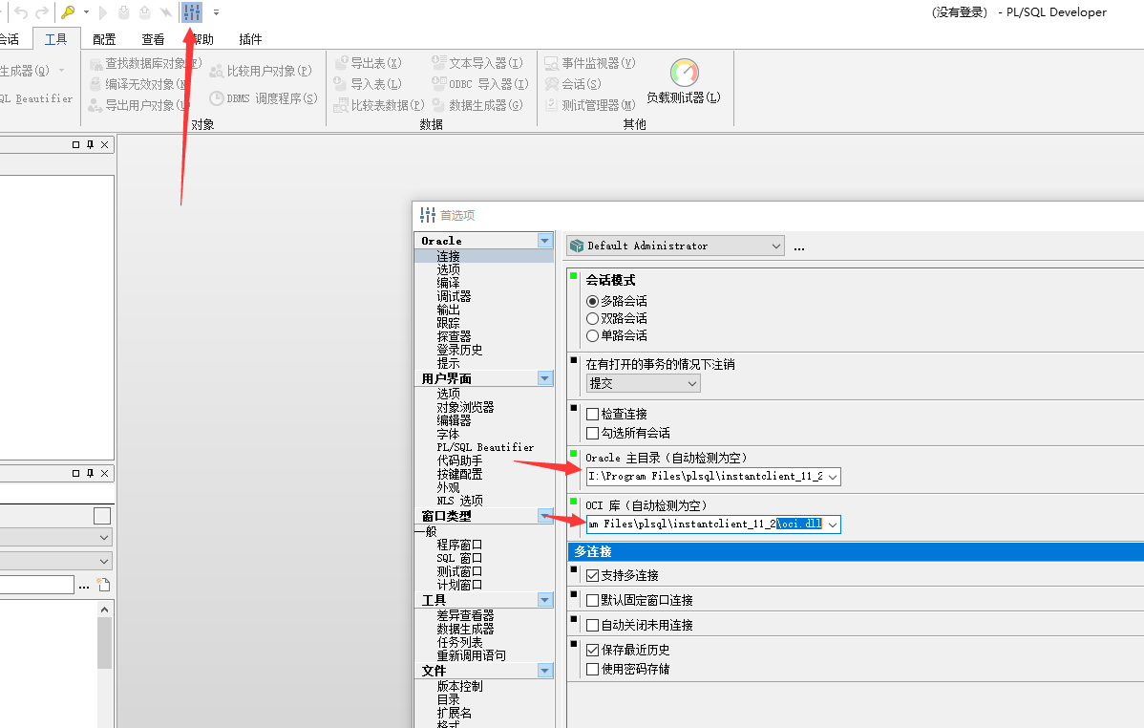
Task: Check 使用密码存储
Action: tap(592, 669)
